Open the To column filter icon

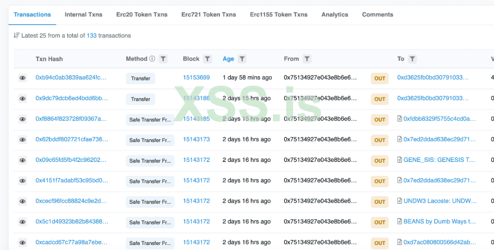[412, 59]
